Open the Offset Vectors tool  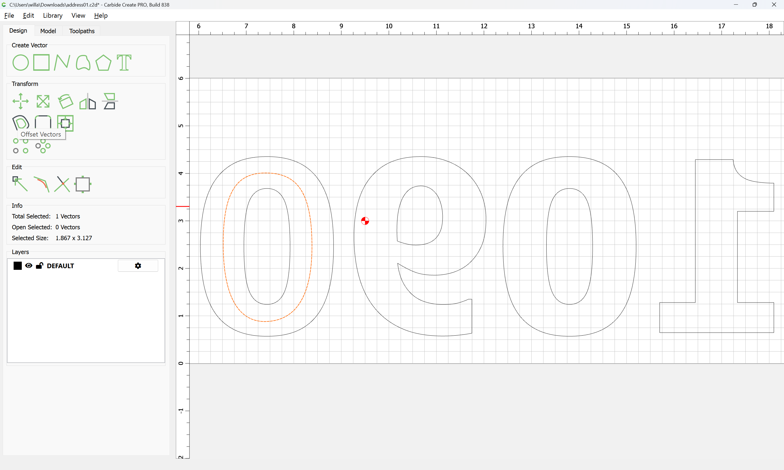point(21,123)
